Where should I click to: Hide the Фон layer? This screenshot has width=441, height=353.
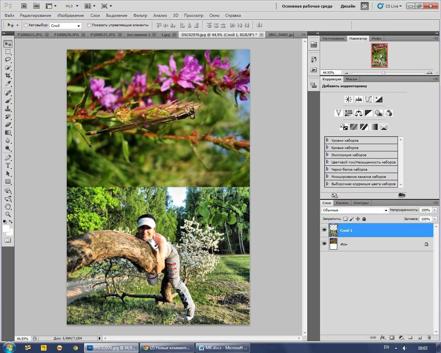[x=324, y=244]
